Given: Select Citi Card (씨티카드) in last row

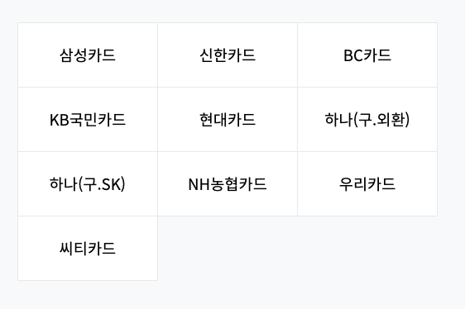Looking at the screenshot, I should click(x=88, y=248).
